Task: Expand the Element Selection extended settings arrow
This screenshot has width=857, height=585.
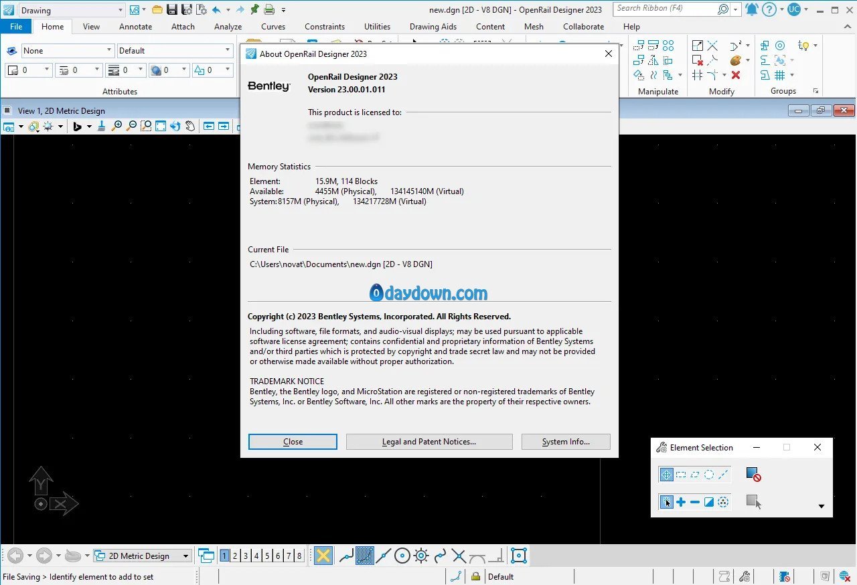Action: tap(822, 507)
